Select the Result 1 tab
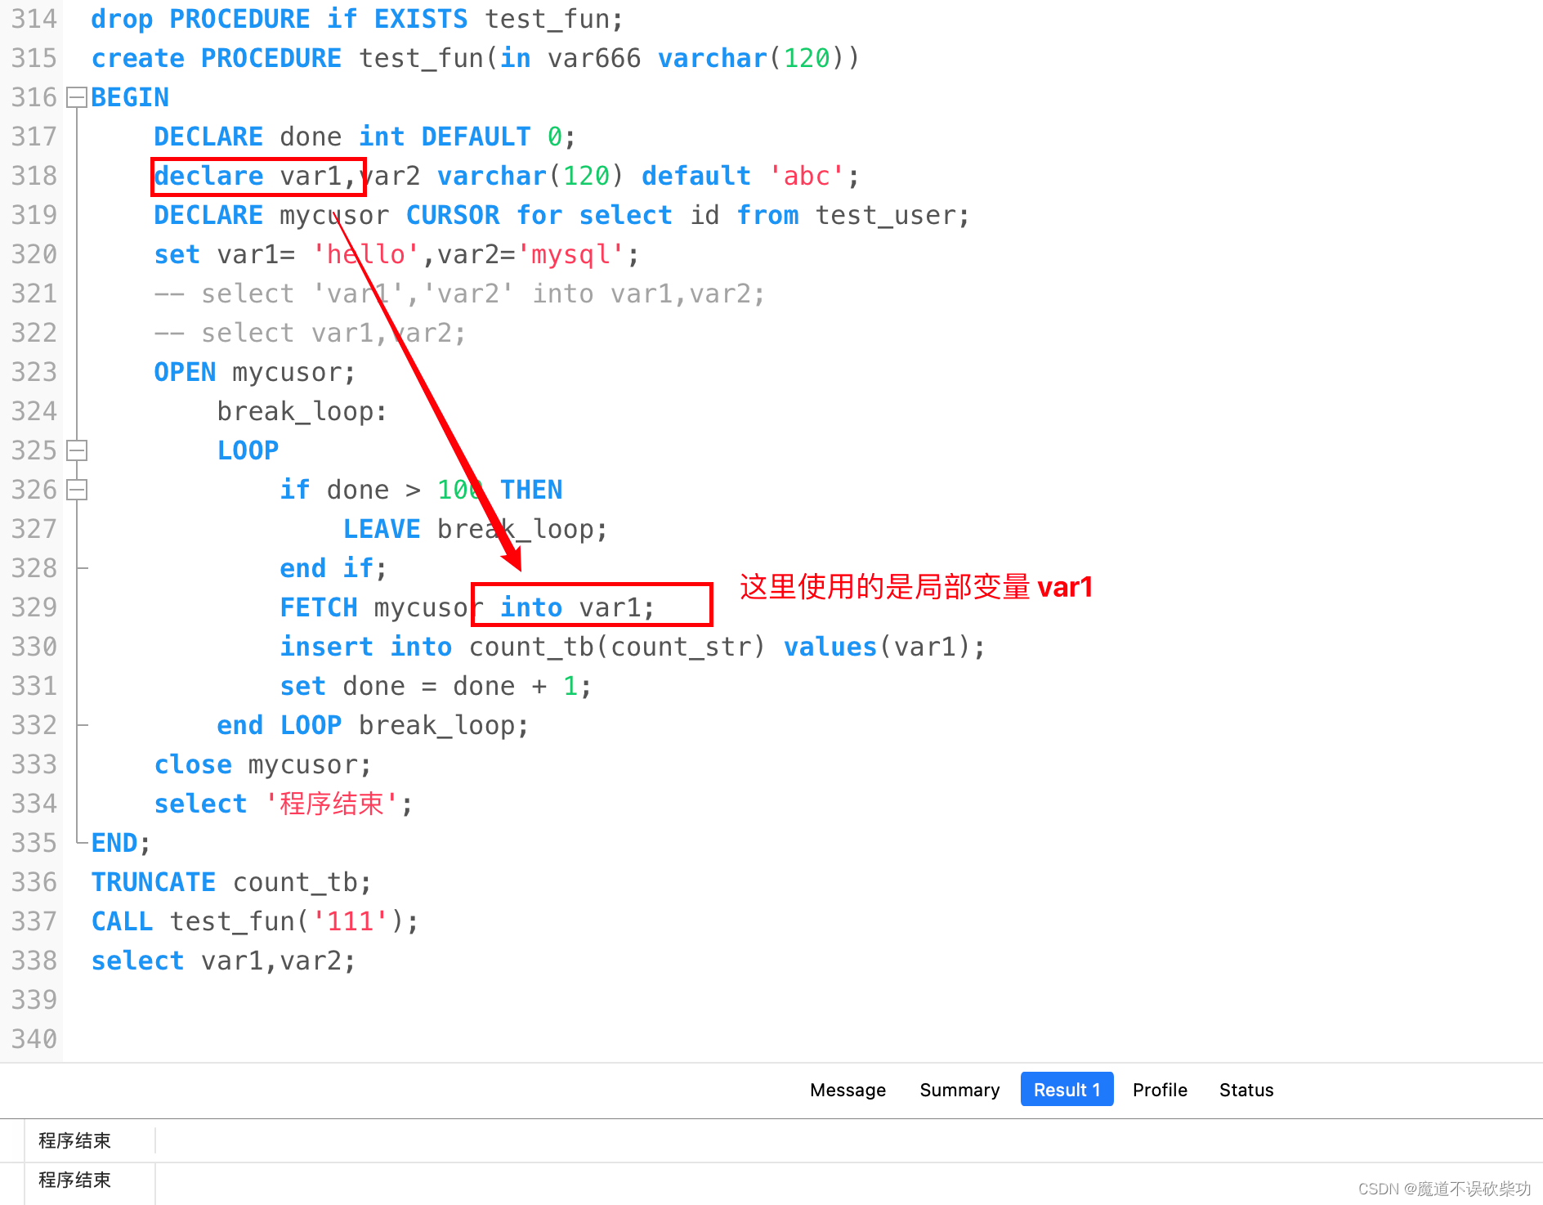The image size is (1543, 1205). coord(1067,1089)
